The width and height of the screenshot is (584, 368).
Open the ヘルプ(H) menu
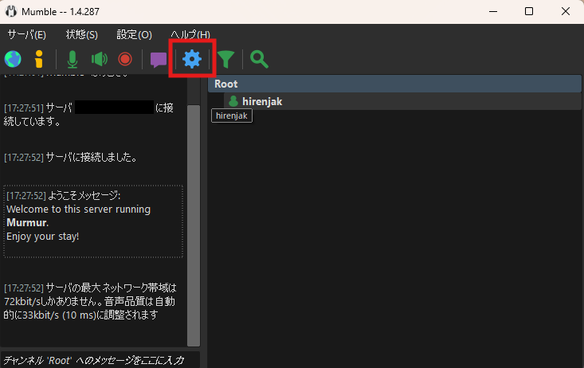190,34
